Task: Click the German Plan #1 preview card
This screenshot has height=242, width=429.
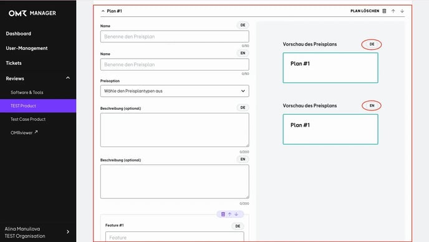Action: pyautogui.click(x=330, y=68)
